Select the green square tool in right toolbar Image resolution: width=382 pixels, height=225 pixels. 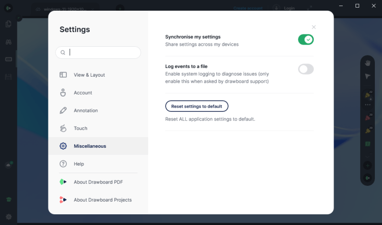(x=367, y=144)
